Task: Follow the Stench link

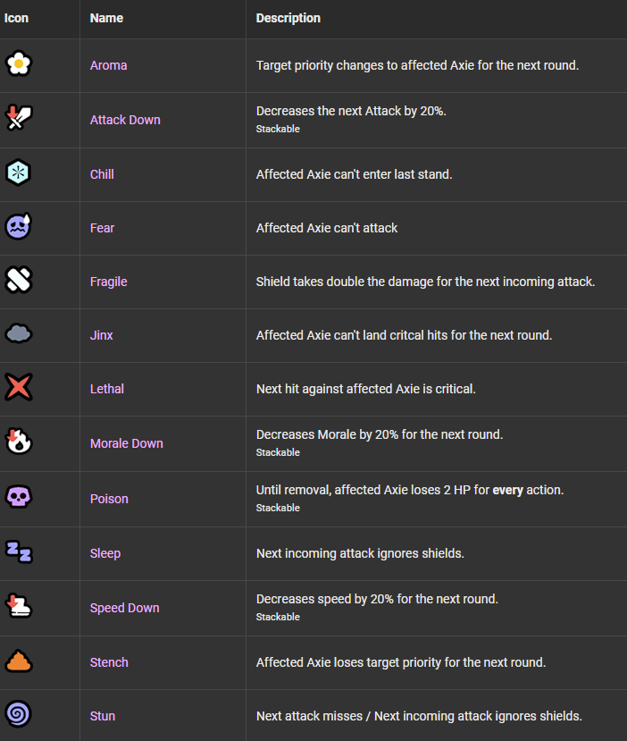Action: (x=109, y=662)
